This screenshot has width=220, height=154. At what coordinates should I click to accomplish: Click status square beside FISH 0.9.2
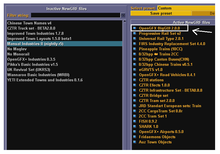pos(135,121)
